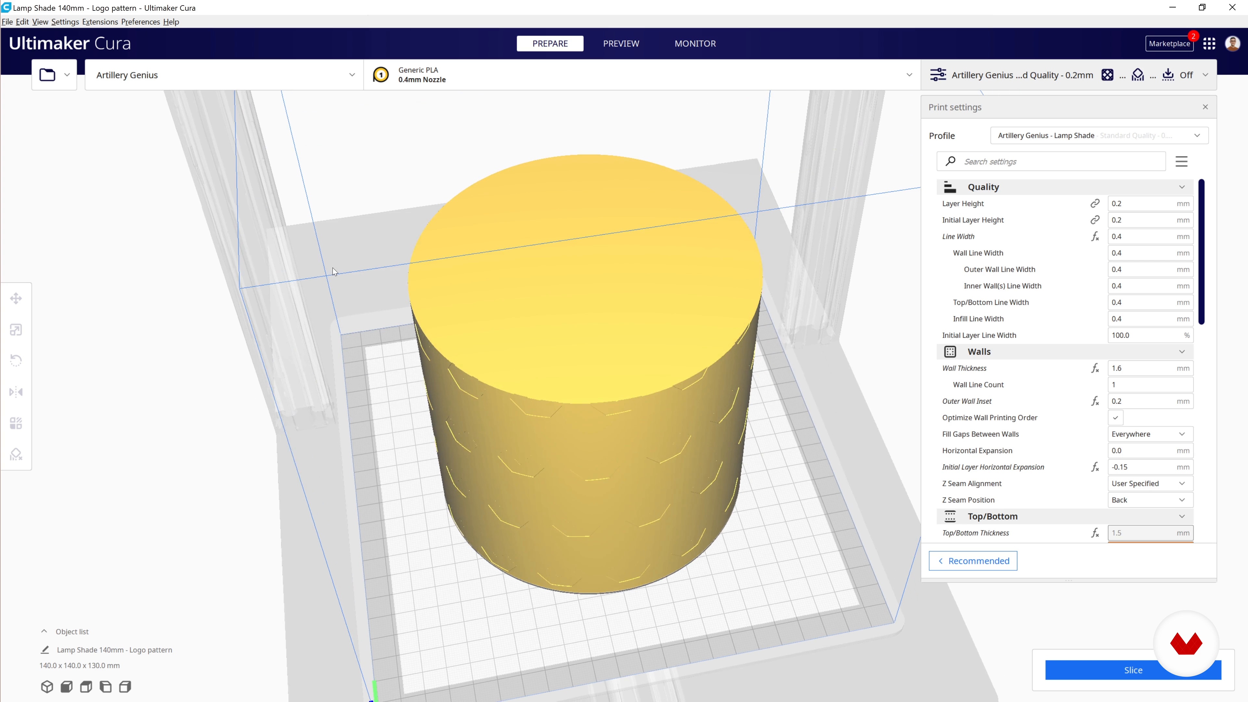The height and width of the screenshot is (702, 1248).
Task: Open the Z Seam Alignment dropdown
Action: [x=1150, y=484]
